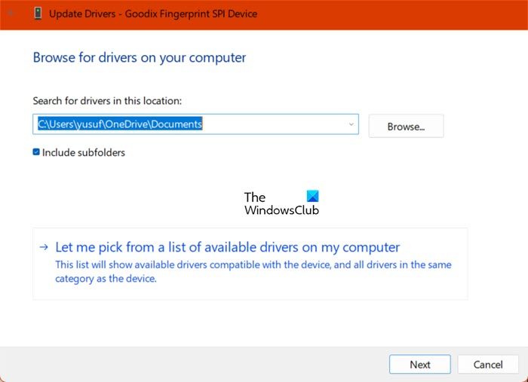
Task: Click Next to continue driver update
Action: point(420,364)
